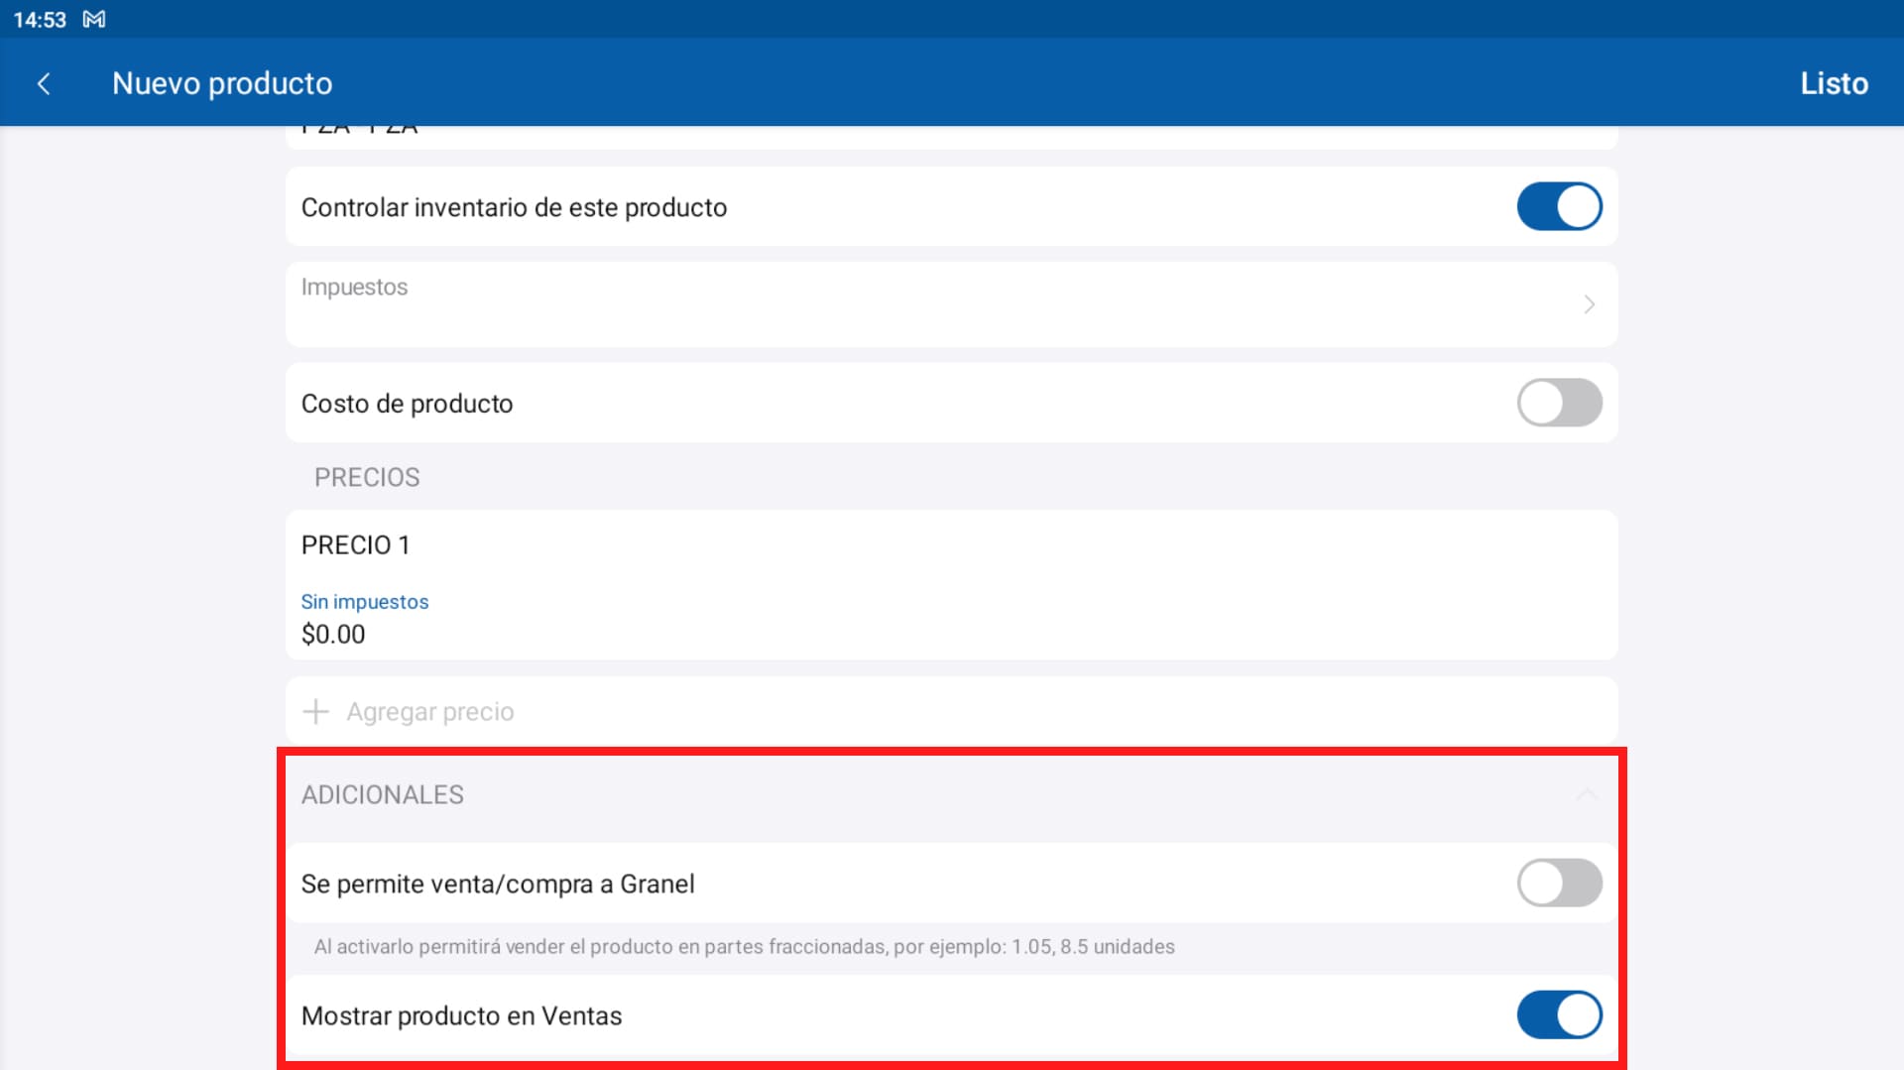
Task: Expand PRECIO 1 pricing details
Action: click(x=355, y=544)
